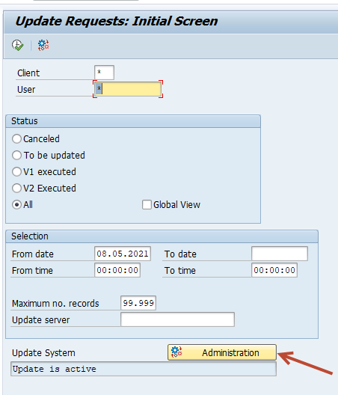338x395 pixels.
Task: Click the 'Update is active' status field
Action: [x=144, y=369]
